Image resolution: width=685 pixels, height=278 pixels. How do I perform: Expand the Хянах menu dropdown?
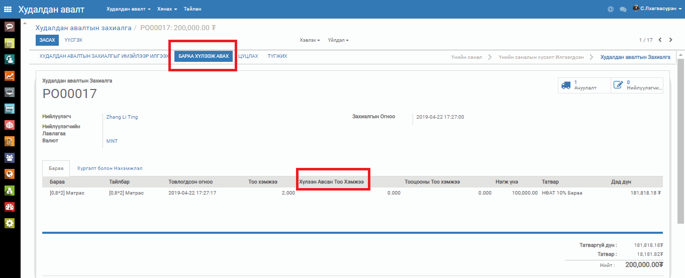(167, 9)
